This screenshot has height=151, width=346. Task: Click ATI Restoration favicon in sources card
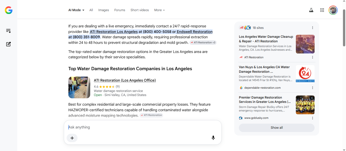click(x=241, y=58)
